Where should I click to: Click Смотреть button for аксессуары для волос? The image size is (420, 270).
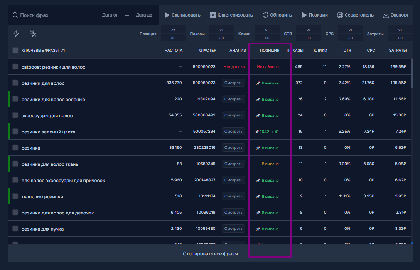pos(233,115)
